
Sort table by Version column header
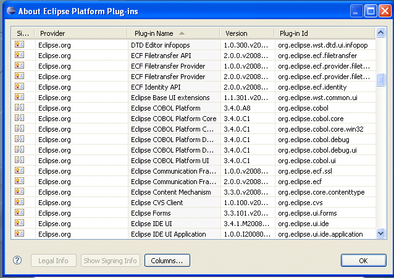point(247,33)
